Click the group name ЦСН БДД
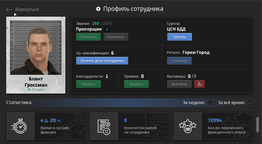The width and height of the screenshot is (262, 144). 176,29
